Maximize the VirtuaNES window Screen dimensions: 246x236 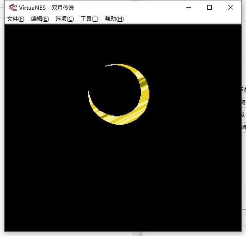point(209,7)
